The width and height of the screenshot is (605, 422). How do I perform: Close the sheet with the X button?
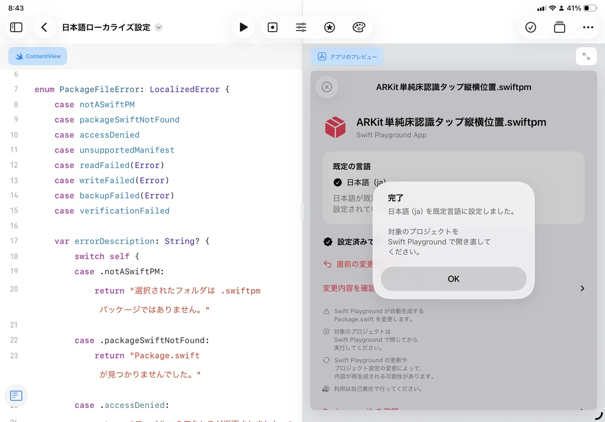(x=327, y=87)
